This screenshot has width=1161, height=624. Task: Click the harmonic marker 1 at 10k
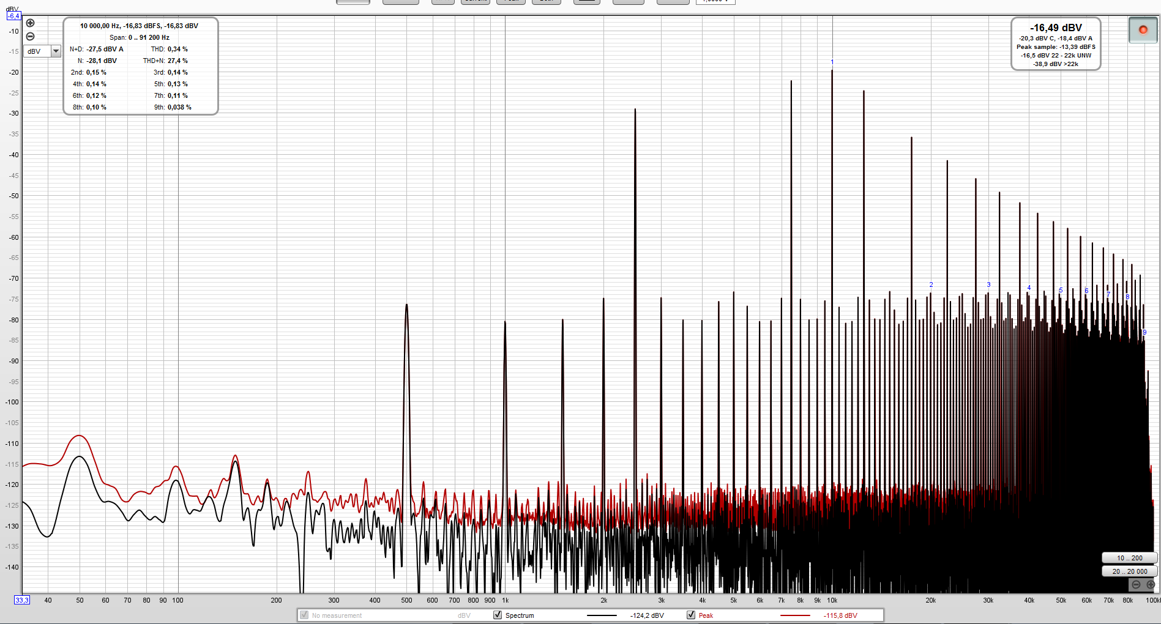832,62
